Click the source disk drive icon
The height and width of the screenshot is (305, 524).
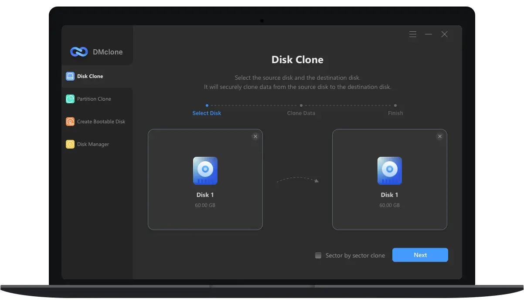(x=205, y=171)
